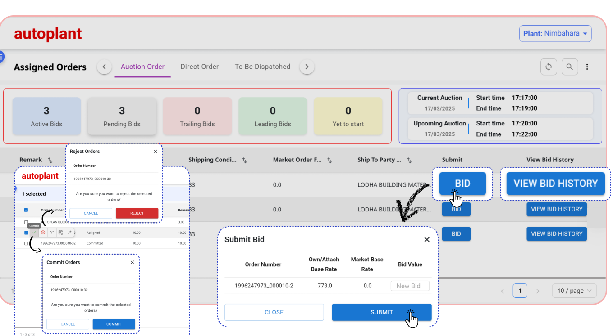This screenshot has width=613, height=336.
Task: Click the "Assigned Orders" heading
Action: (50, 67)
